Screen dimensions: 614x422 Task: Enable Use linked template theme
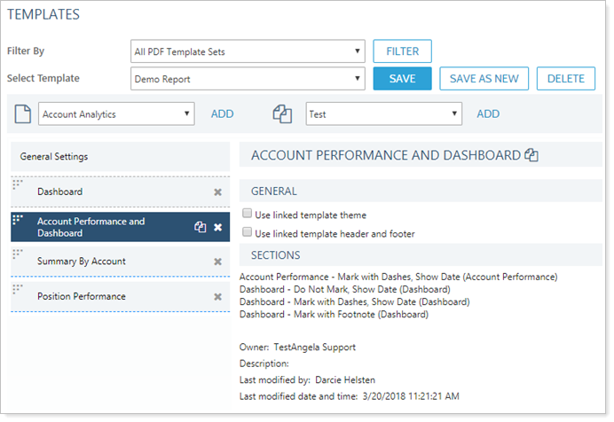pos(247,215)
